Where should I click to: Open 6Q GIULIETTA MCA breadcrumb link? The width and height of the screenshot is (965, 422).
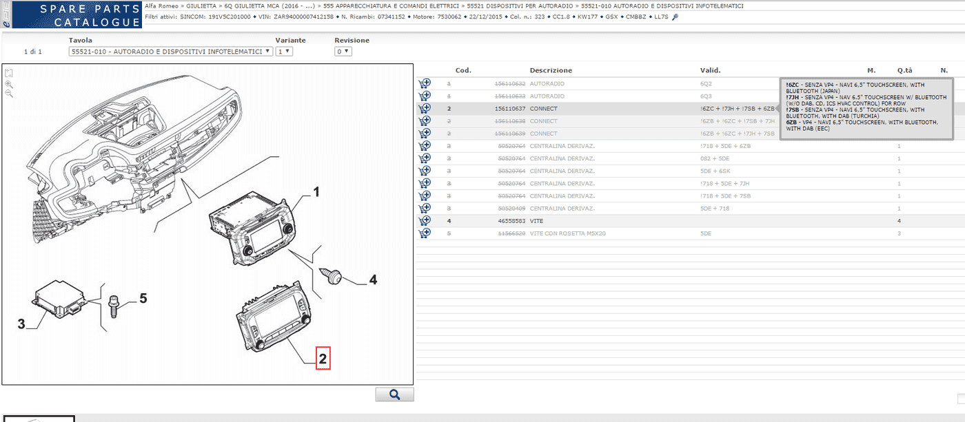click(x=270, y=6)
